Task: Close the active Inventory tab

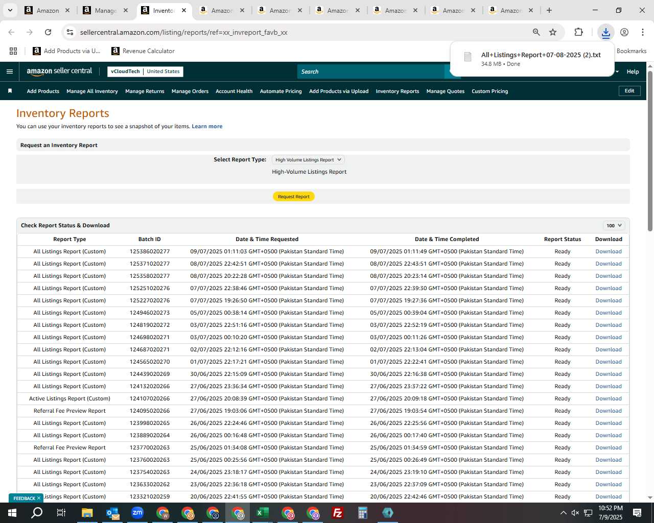Action: click(184, 10)
